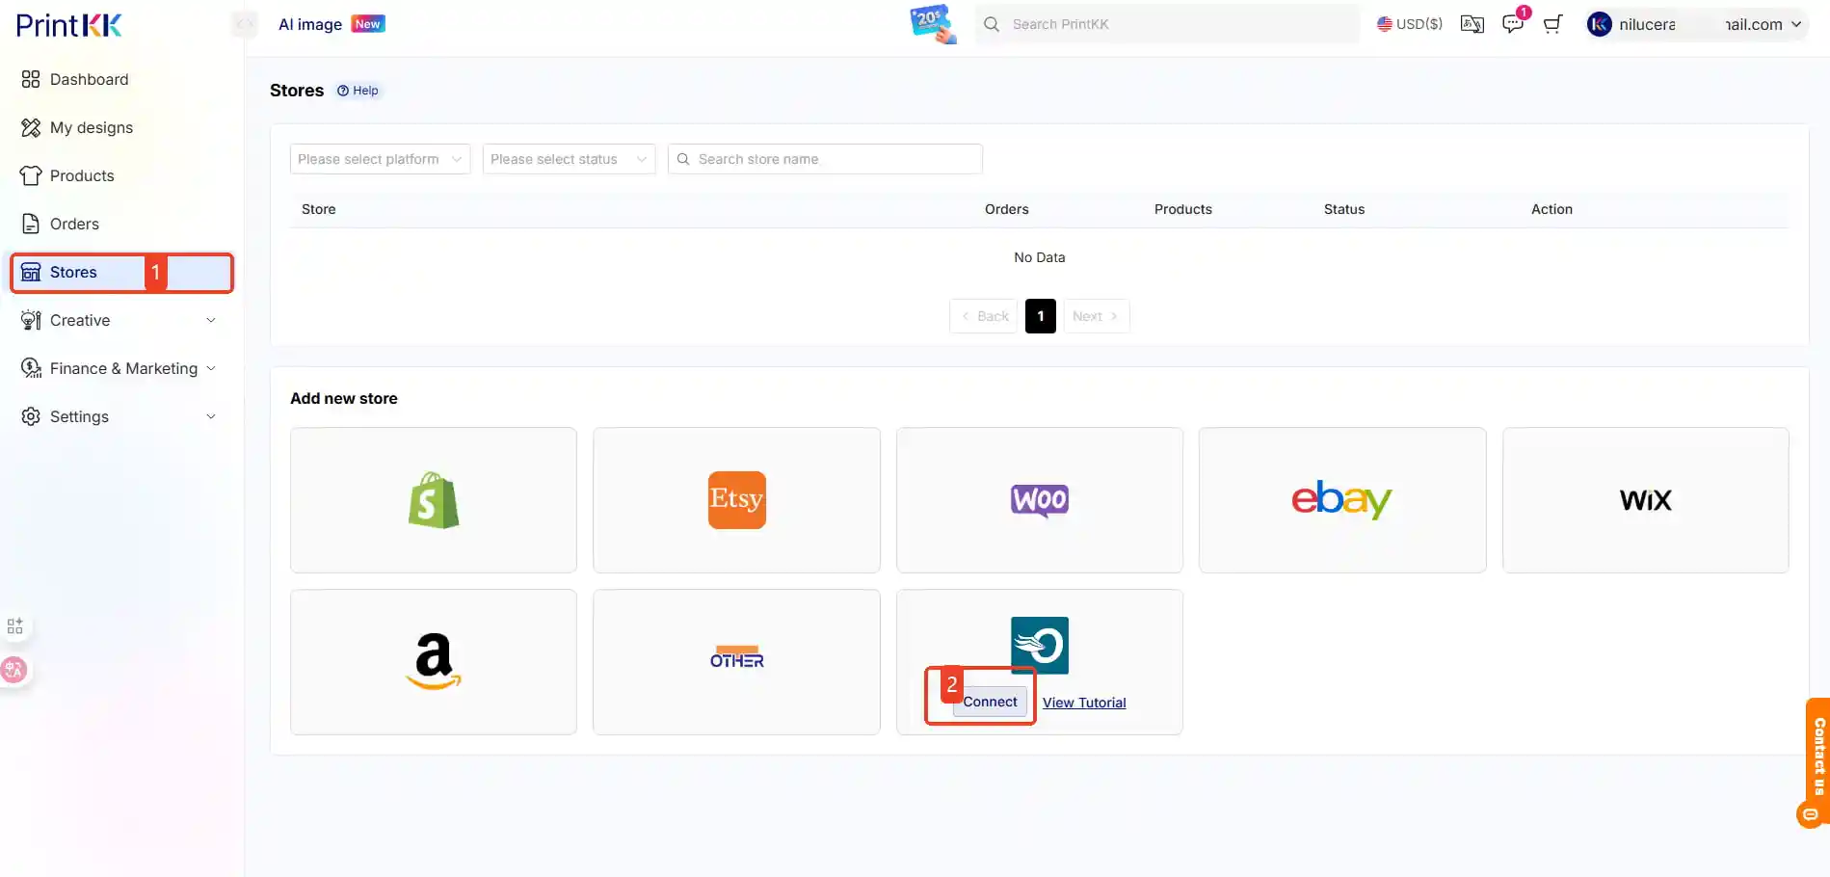Screen dimensions: 1830x877
Task: Click the Connect button
Action: [990, 702]
